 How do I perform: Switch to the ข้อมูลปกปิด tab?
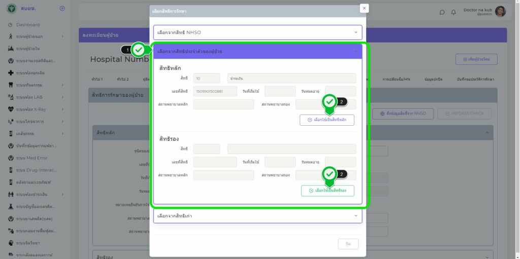pyautogui.click(x=435, y=80)
